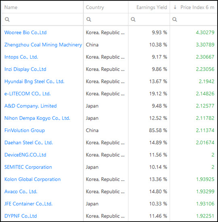Click Japan country cell for JFE Container
Image resolution: width=218 pixels, height=222 pixels.
(x=92, y=204)
